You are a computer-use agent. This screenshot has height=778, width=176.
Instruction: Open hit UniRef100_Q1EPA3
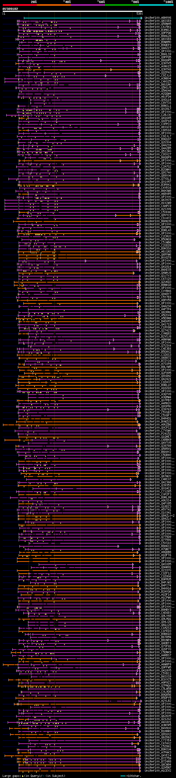point(158,73)
